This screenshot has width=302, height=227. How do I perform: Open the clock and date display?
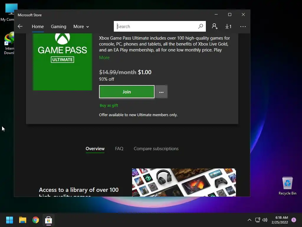point(280,220)
